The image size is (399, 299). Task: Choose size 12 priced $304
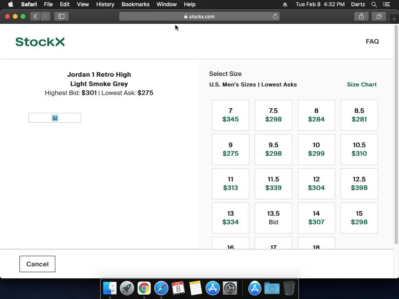point(316,184)
